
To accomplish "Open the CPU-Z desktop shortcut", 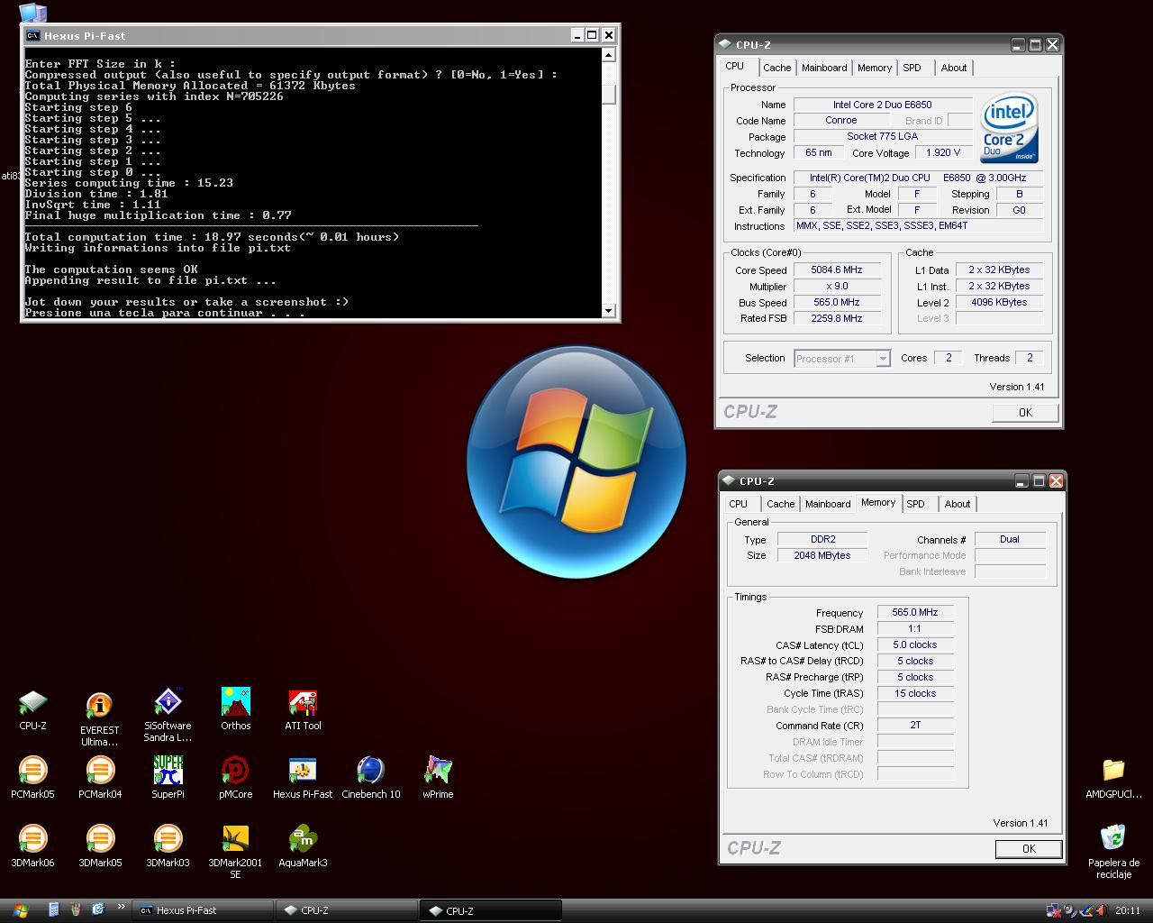I will tap(32, 709).
